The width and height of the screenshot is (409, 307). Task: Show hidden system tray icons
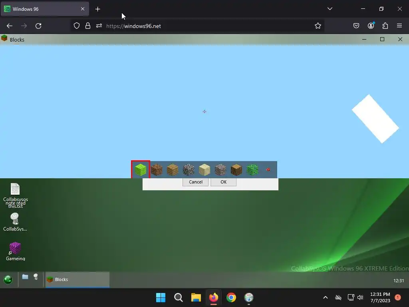pyautogui.click(x=326, y=297)
